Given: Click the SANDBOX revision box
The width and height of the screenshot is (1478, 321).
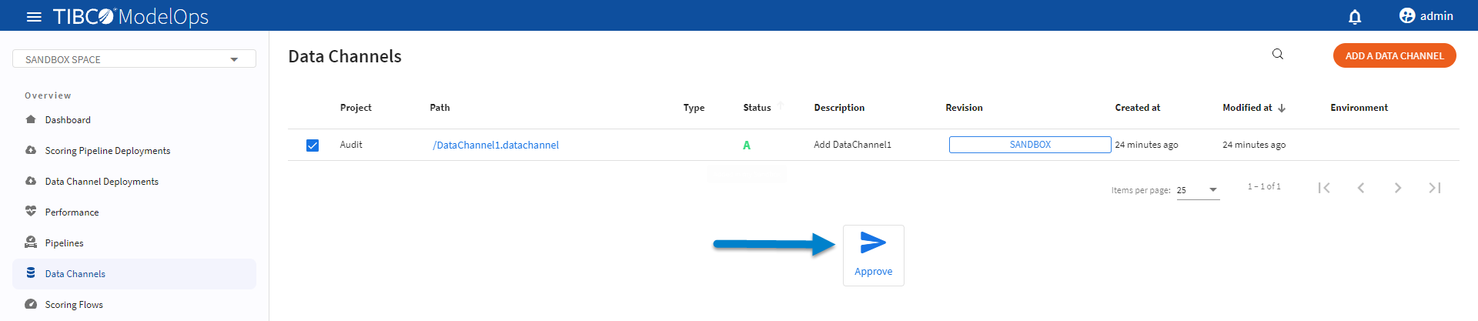Looking at the screenshot, I should pyautogui.click(x=1029, y=145).
